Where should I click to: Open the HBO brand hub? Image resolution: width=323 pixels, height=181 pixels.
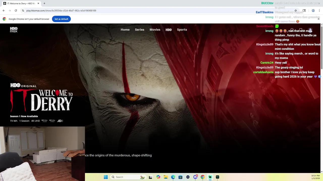pos(169,30)
